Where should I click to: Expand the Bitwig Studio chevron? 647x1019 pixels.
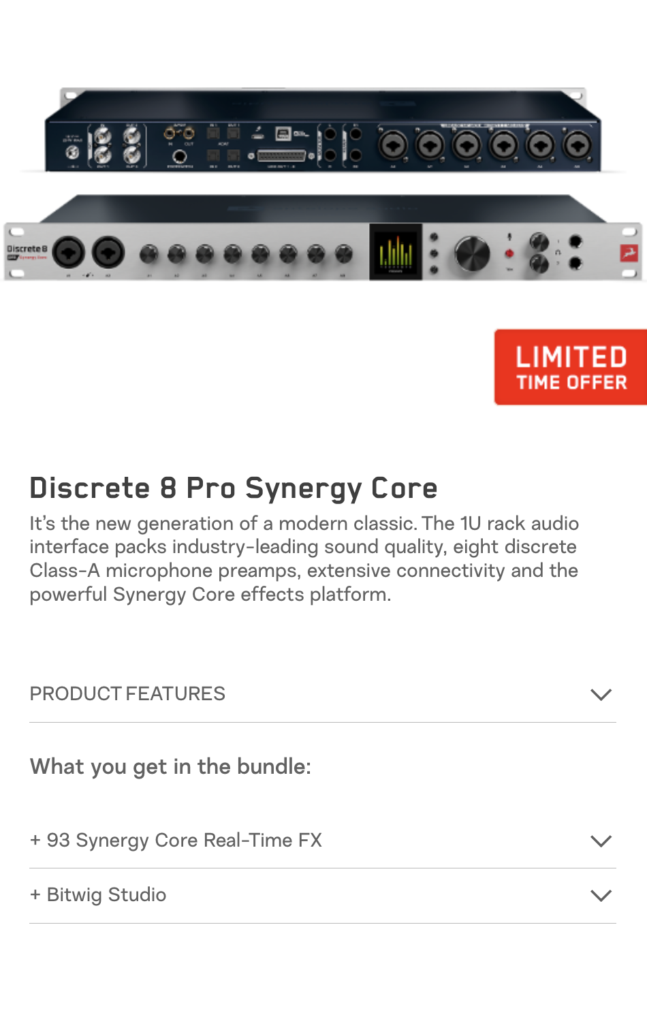pyautogui.click(x=601, y=895)
